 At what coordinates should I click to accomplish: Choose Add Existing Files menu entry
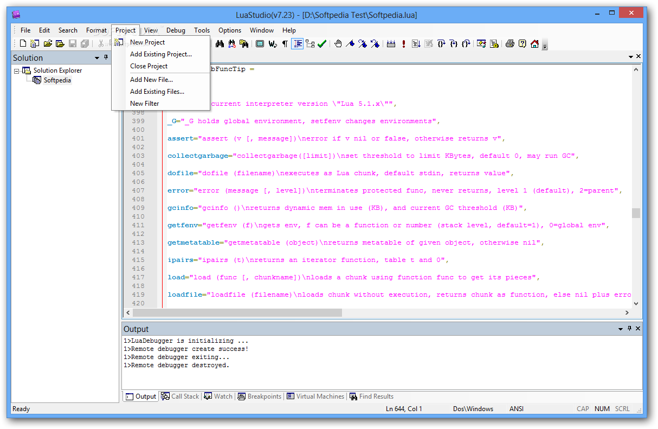pyautogui.click(x=160, y=92)
